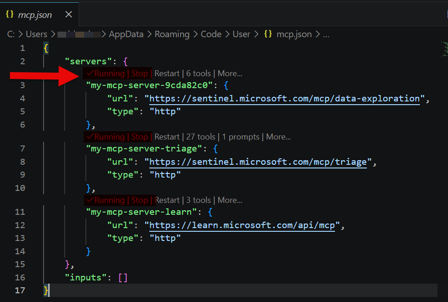The image size is (448, 302).
Task: Stop the my-mcp-server-learn server
Action: [140, 200]
